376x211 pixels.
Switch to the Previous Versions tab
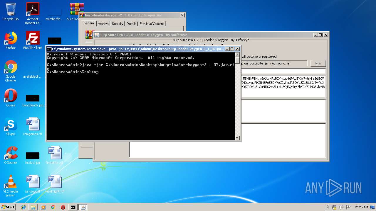pos(152,24)
